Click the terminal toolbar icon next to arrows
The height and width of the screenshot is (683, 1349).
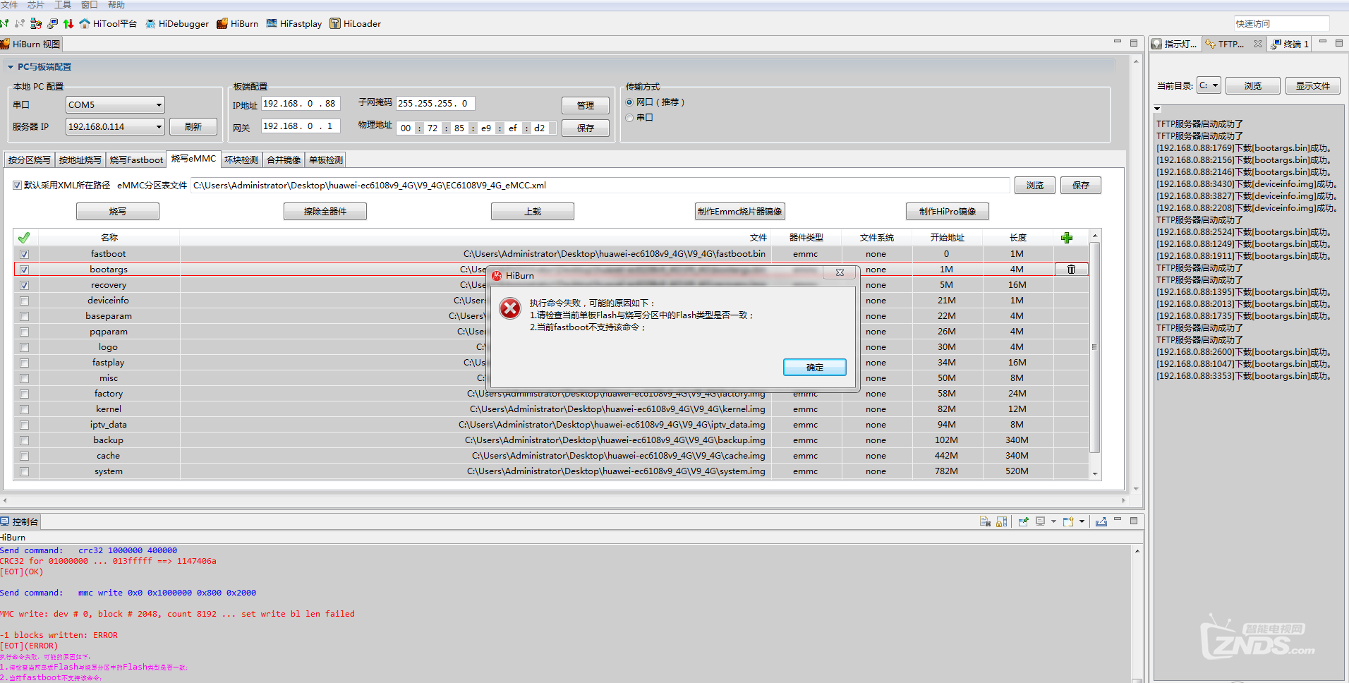(x=52, y=23)
